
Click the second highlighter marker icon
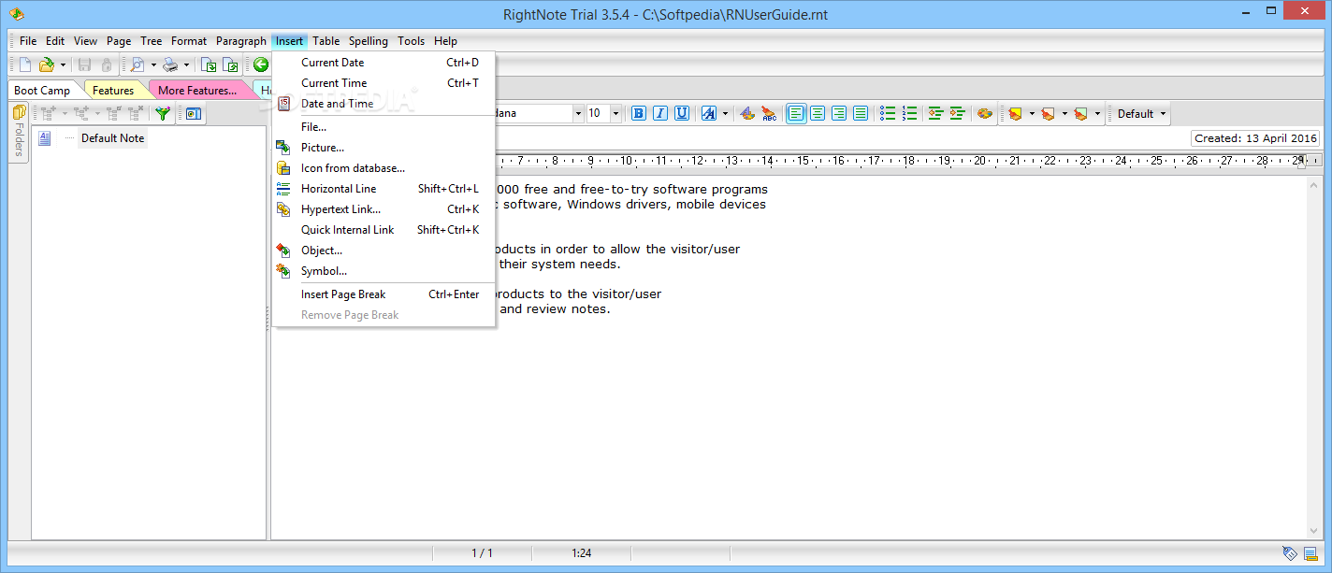click(1049, 113)
